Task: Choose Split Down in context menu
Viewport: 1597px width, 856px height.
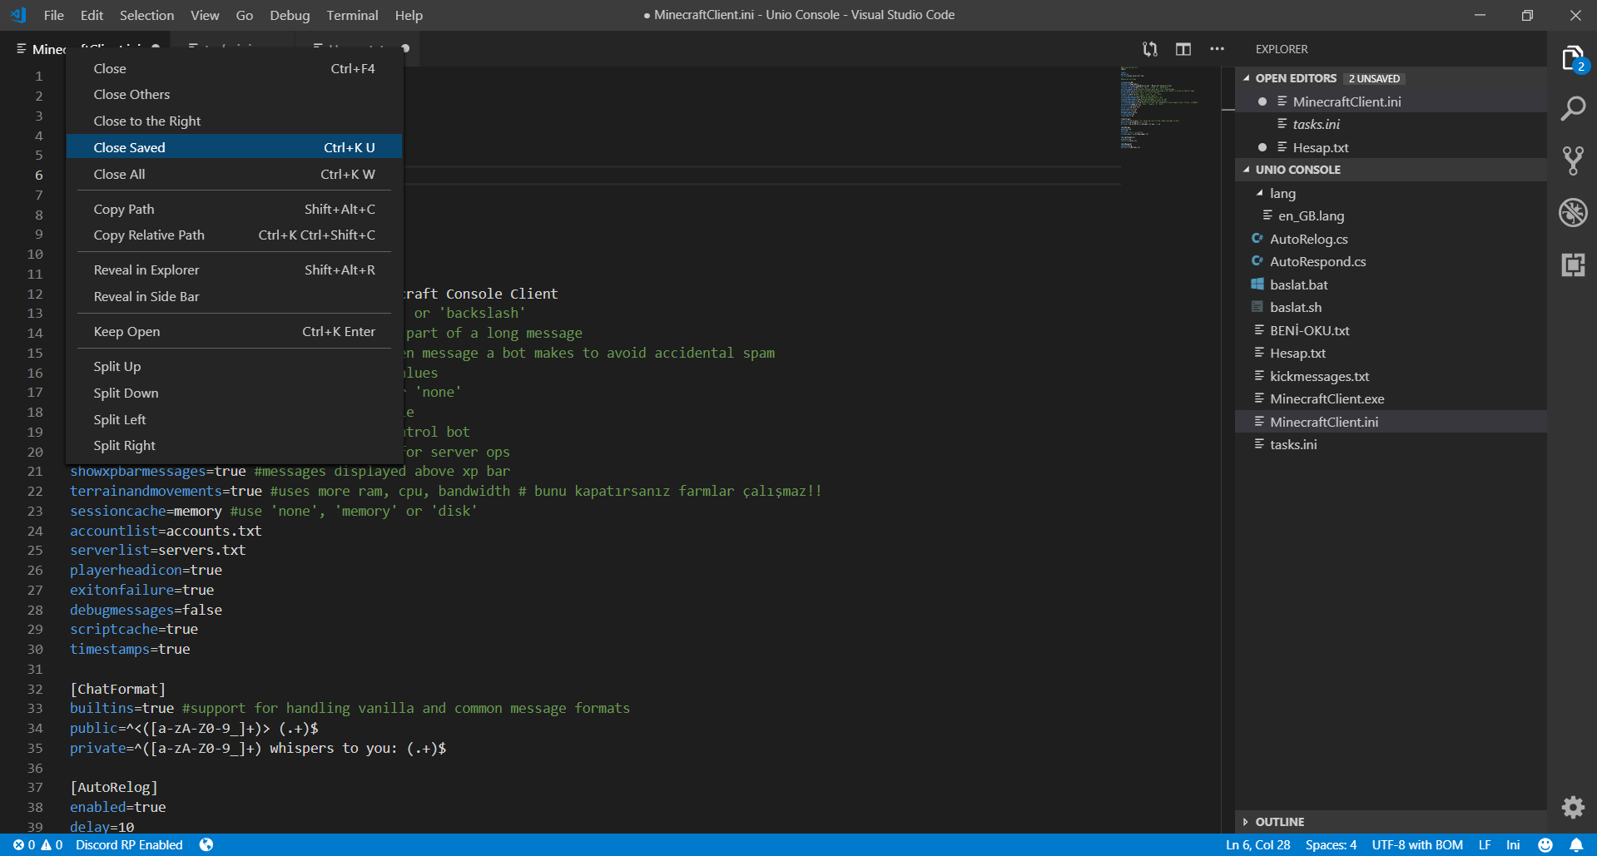Action: click(x=234, y=393)
